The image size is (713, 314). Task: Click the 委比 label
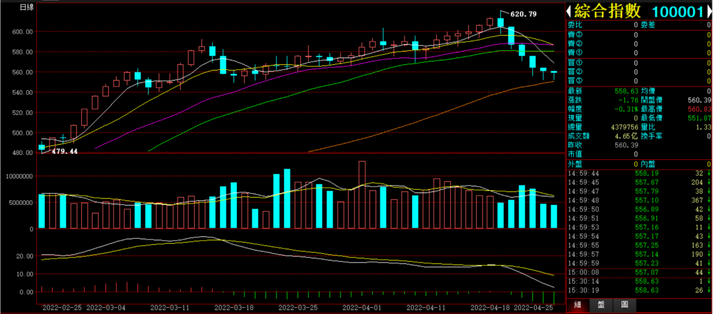(575, 25)
